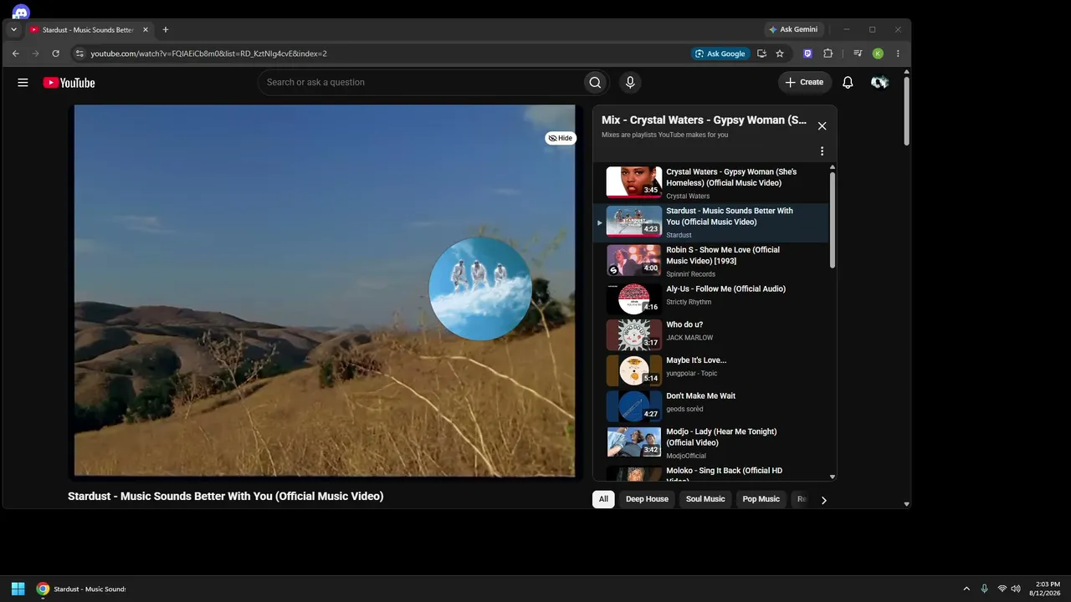This screenshot has height=602, width=1071.
Task: Open Chrome media controls icon
Action: (858, 54)
